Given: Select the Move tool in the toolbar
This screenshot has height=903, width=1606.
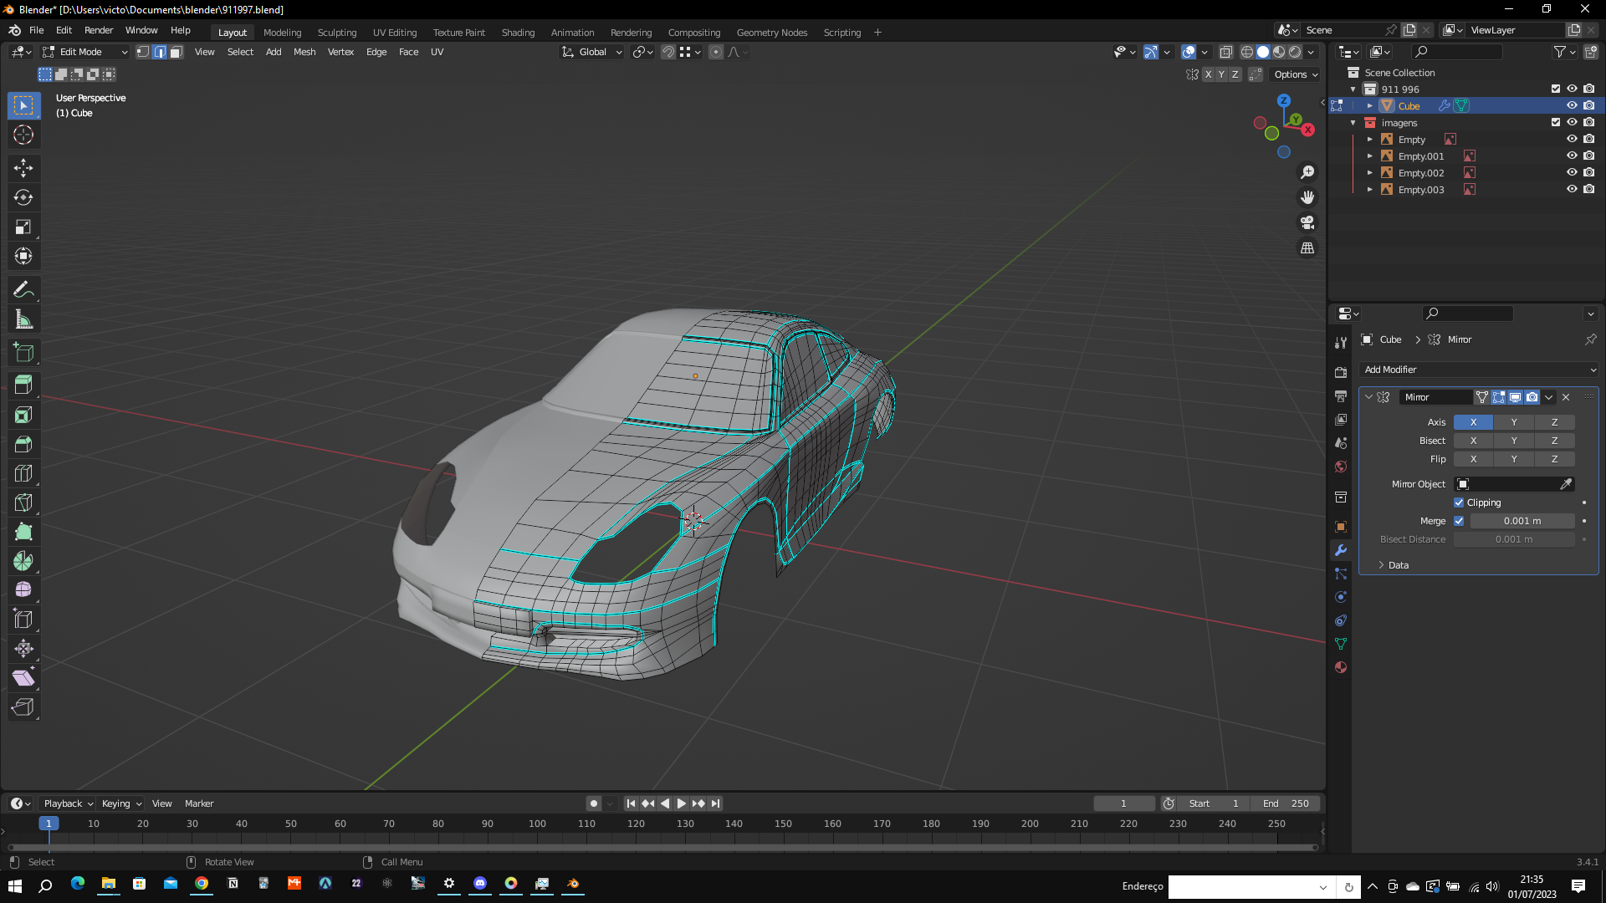Looking at the screenshot, I should pos(23,168).
